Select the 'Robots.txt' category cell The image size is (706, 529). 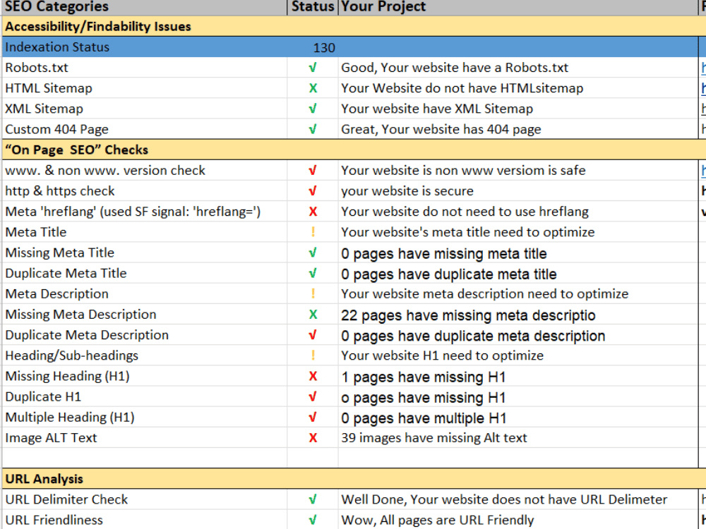click(x=145, y=68)
